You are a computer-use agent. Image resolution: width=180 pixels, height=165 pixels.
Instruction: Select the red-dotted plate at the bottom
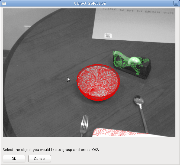121,133
